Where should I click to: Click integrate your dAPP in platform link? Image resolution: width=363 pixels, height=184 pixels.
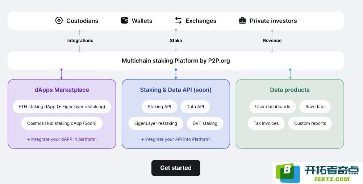62,139
